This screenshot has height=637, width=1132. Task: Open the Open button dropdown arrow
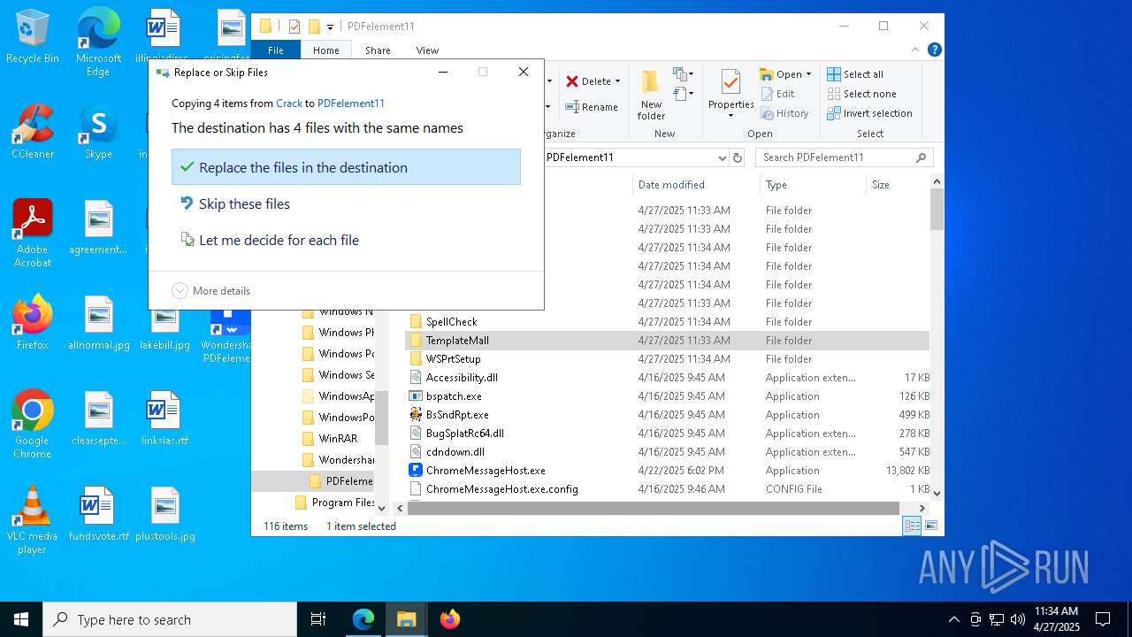(808, 74)
